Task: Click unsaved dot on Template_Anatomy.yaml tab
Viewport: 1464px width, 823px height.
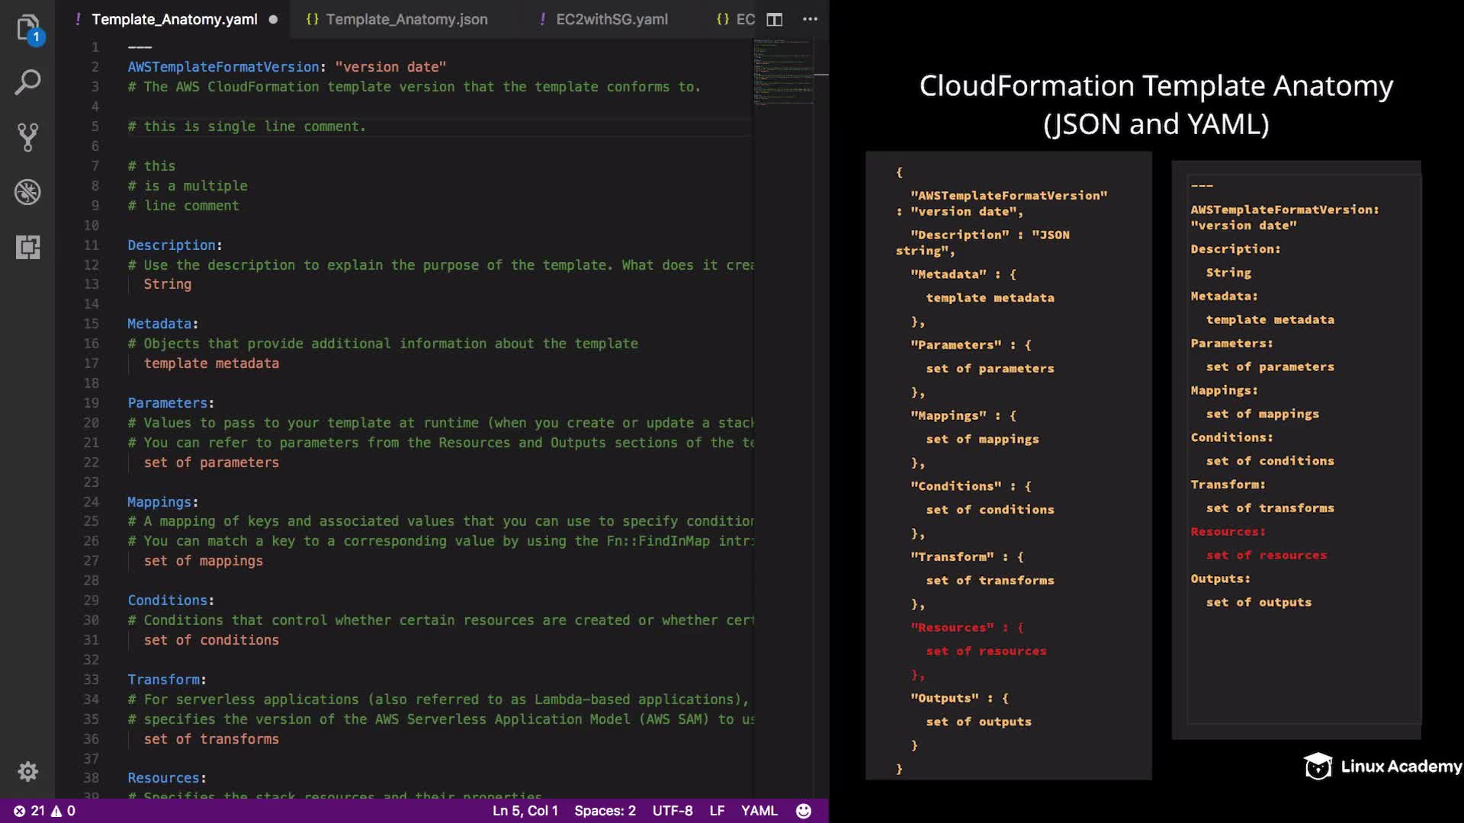Action: pyautogui.click(x=273, y=20)
